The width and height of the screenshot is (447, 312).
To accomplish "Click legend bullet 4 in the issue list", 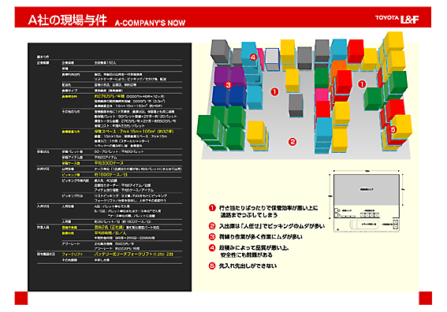I will [212, 247].
